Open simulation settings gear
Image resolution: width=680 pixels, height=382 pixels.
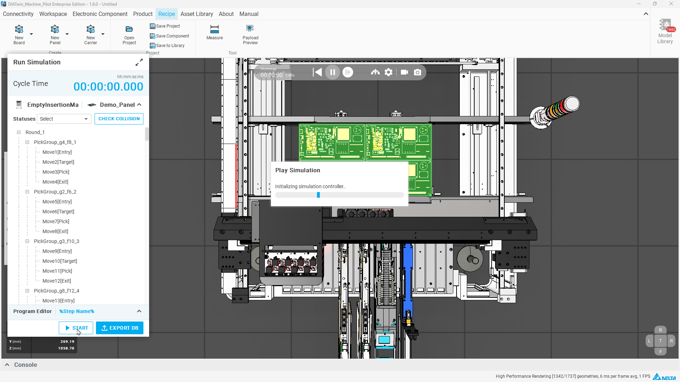(389, 72)
